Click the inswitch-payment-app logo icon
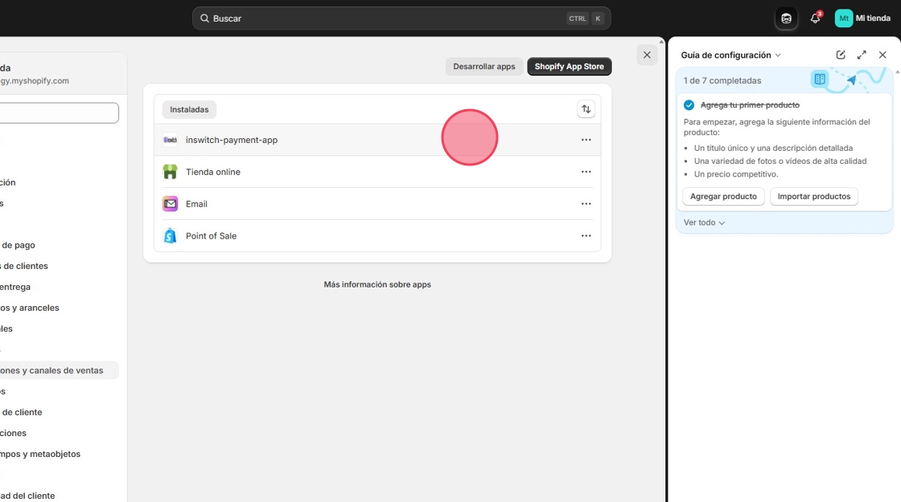Image resolution: width=901 pixels, height=502 pixels. (x=170, y=140)
